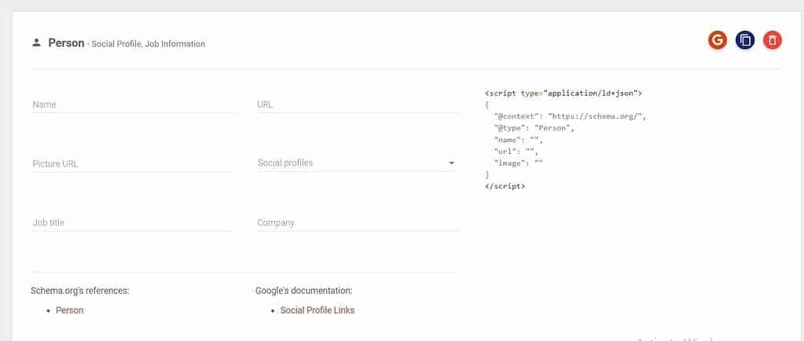Image resolution: width=804 pixels, height=341 pixels.
Task: Click the "name": "" code line
Action: point(518,140)
